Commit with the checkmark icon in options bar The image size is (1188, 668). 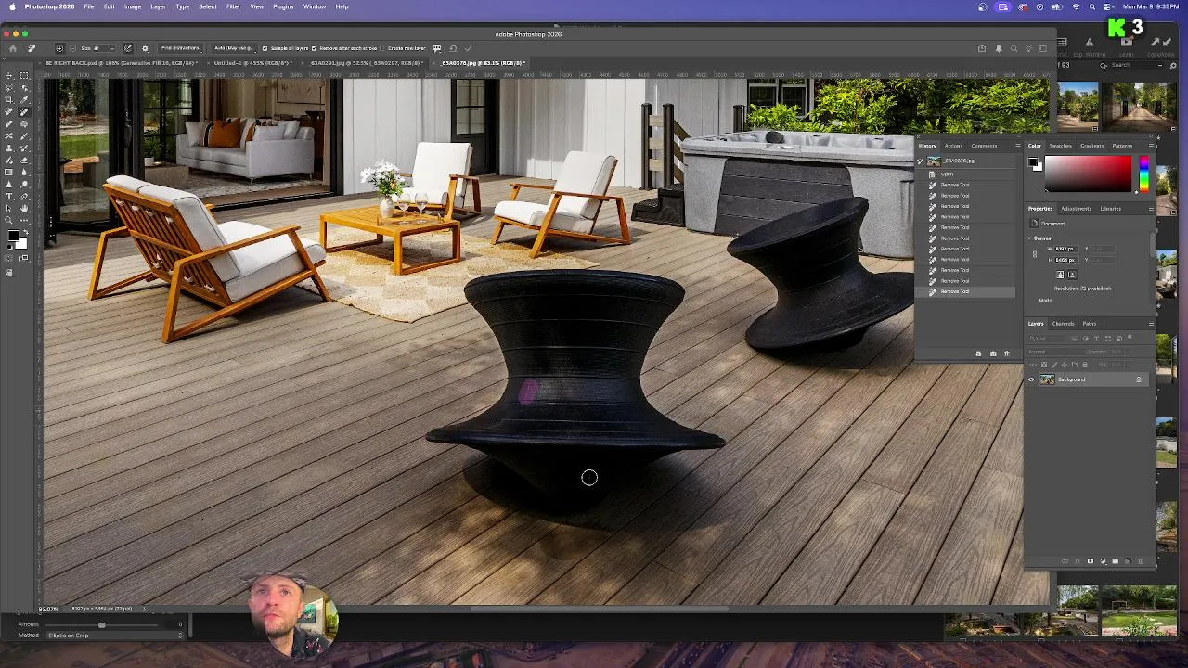point(469,48)
